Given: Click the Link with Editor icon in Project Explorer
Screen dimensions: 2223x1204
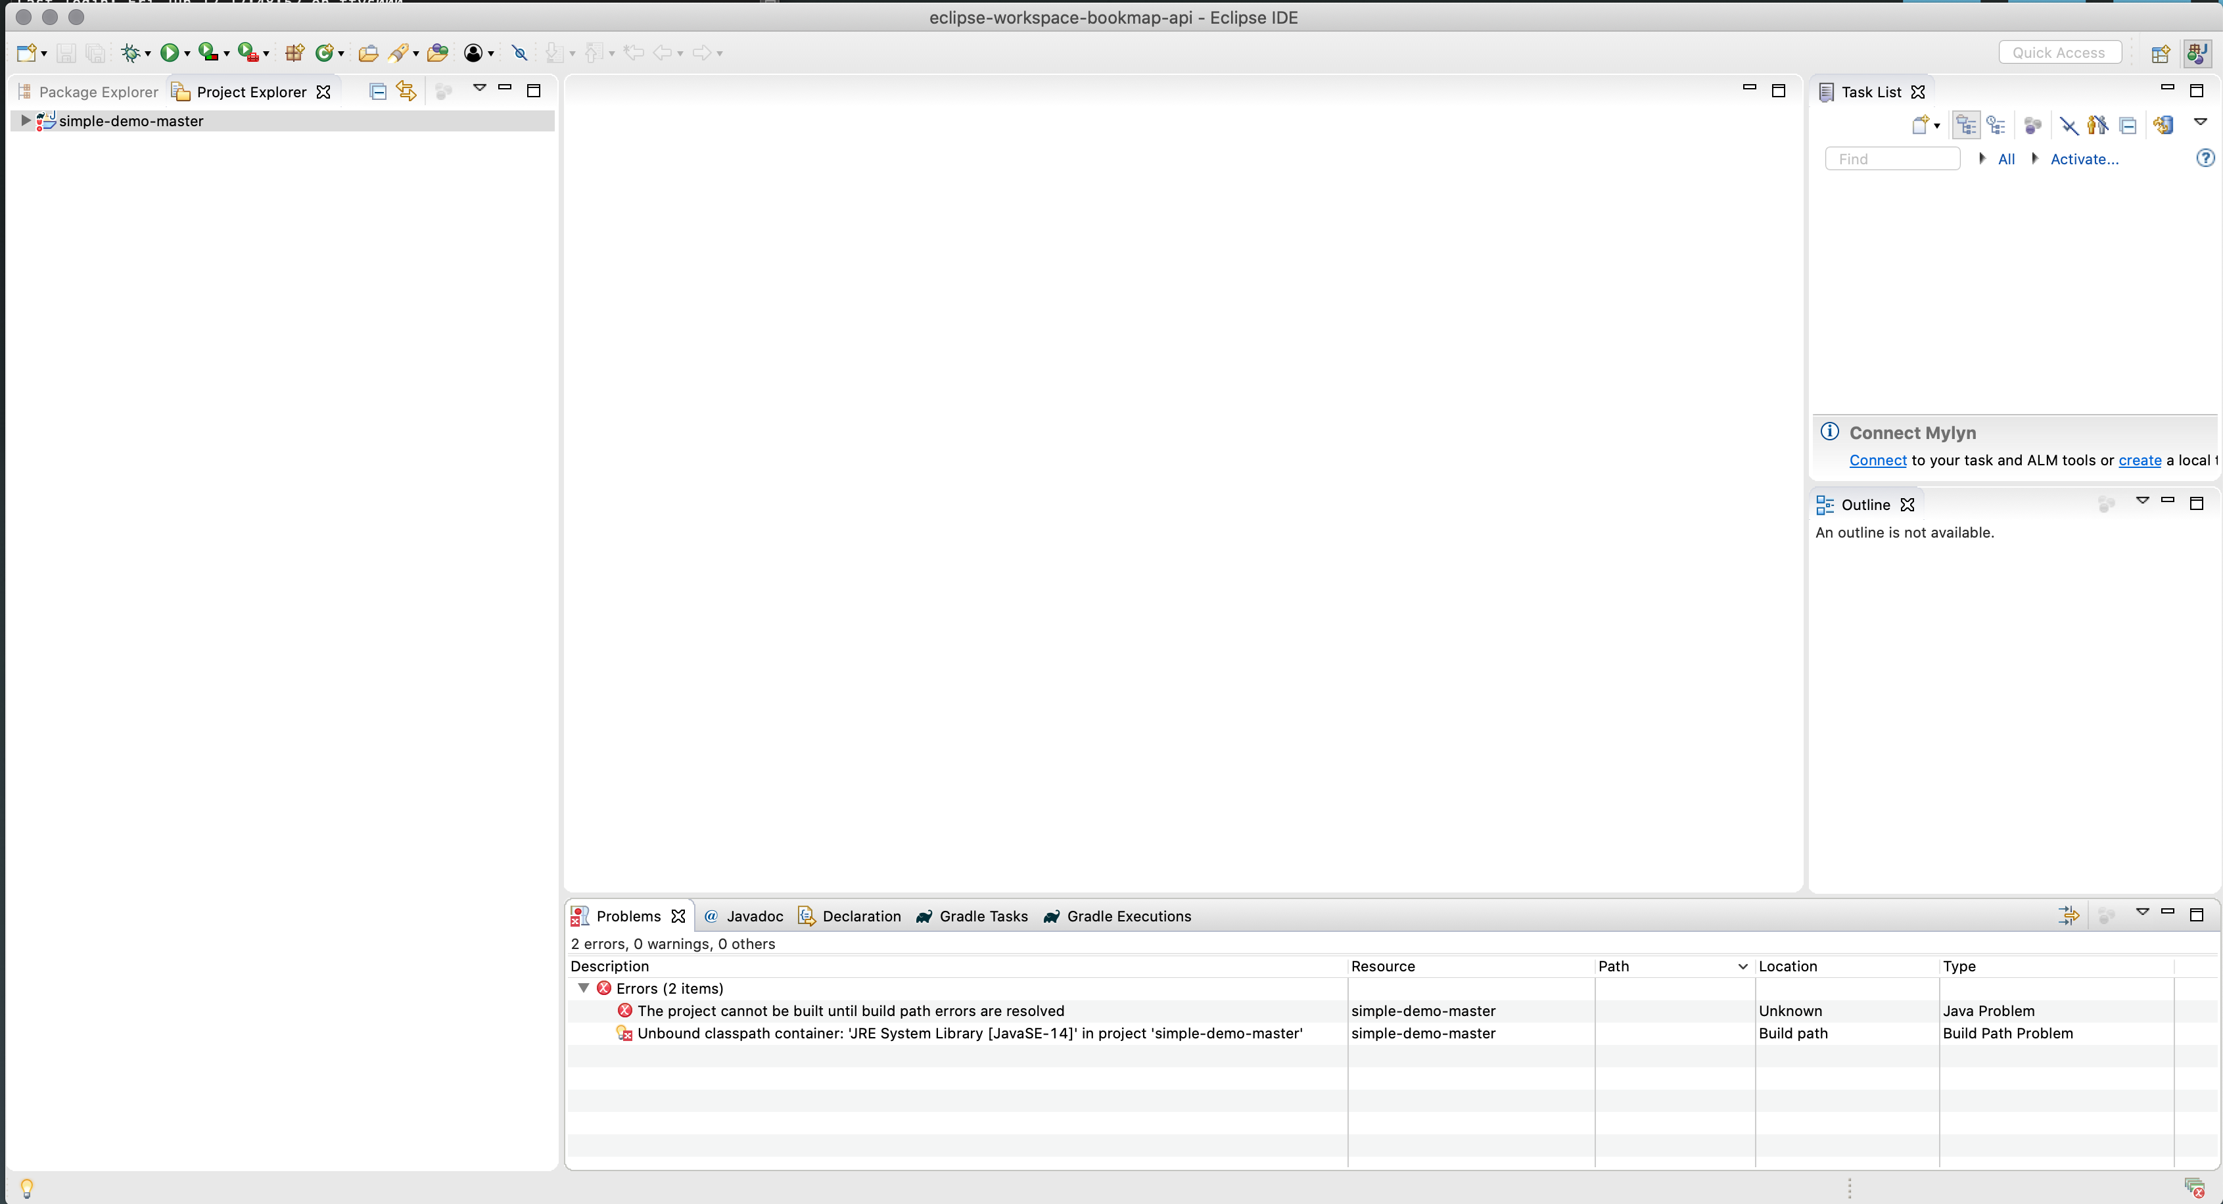Looking at the screenshot, I should pos(406,91).
